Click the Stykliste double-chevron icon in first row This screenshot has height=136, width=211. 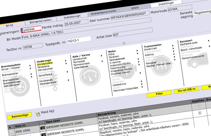point(199,106)
